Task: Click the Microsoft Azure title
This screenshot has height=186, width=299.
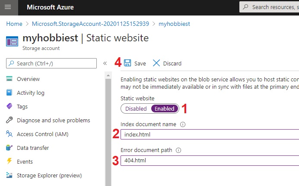Action: [x=50, y=7]
